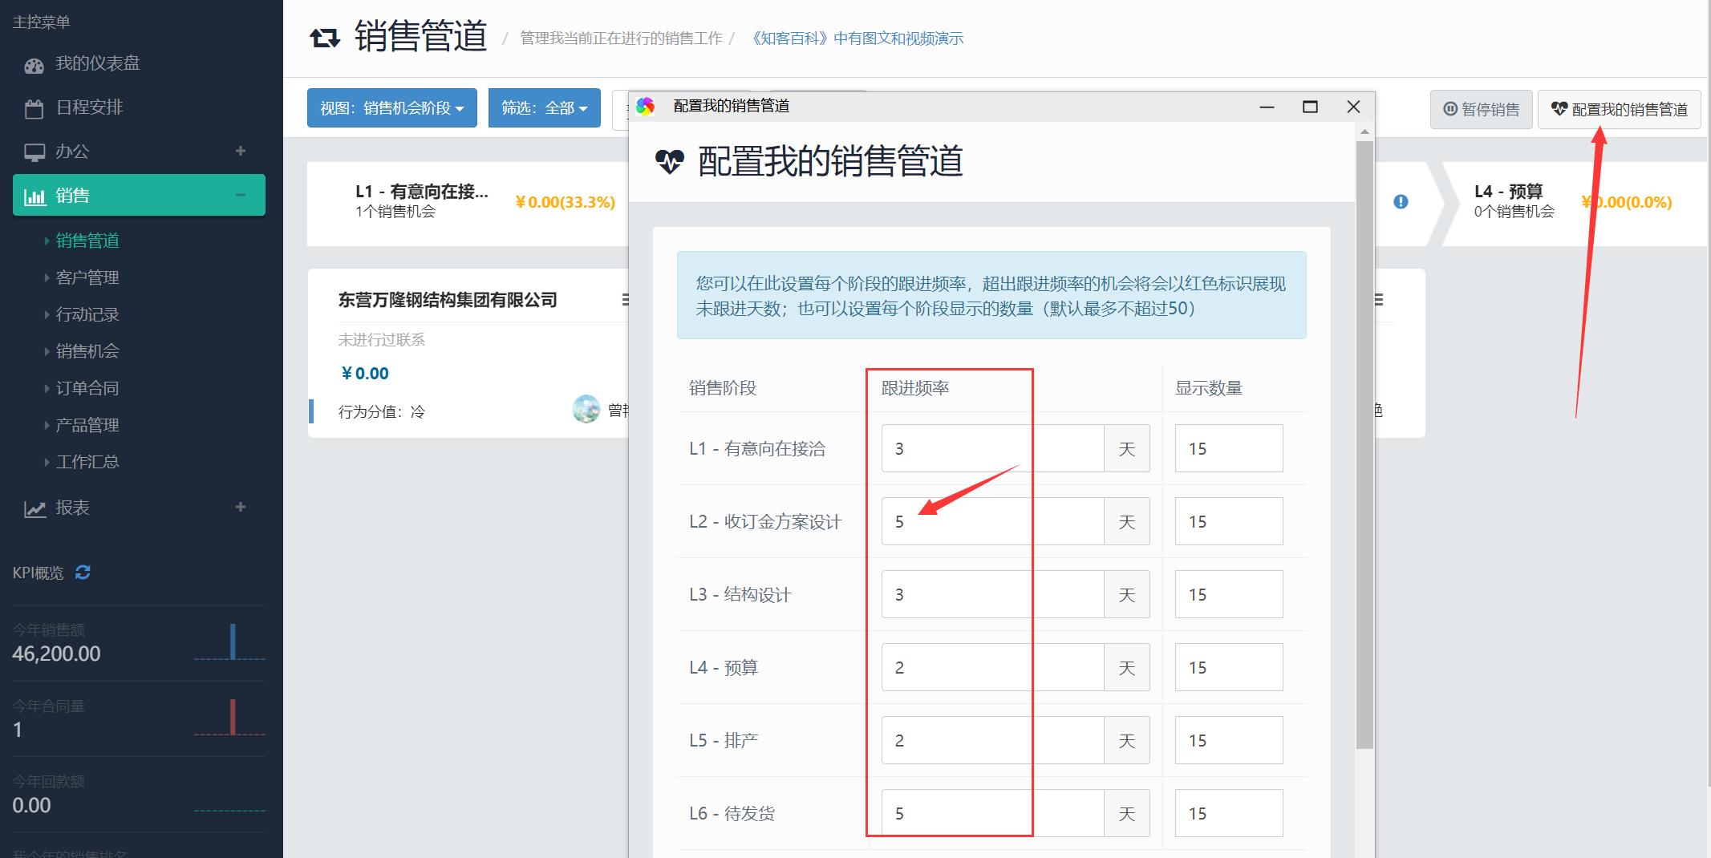The height and width of the screenshot is (858, 1711).
Task: Click the 暂停销售 button
Action: (x=1481, y=109)
